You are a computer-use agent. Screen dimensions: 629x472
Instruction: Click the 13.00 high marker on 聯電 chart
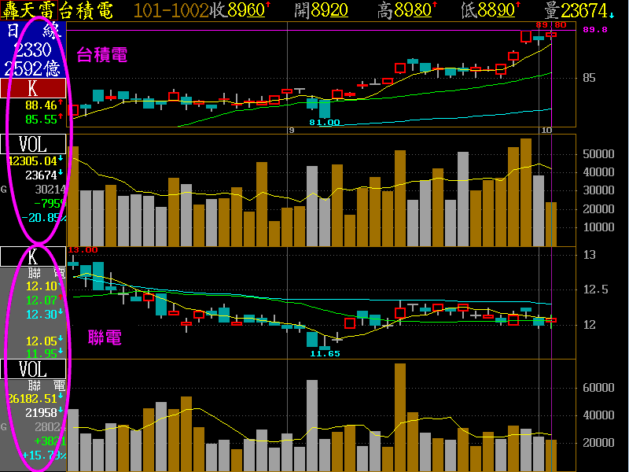pyautogui.click(x=83, y=249)
